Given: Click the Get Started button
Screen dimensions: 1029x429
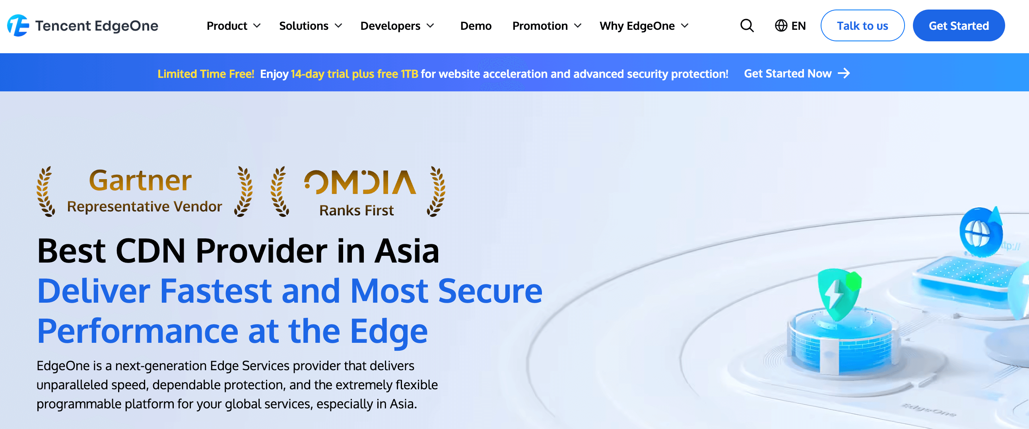Looking at the screenshot, I should (x=959, y=25).
